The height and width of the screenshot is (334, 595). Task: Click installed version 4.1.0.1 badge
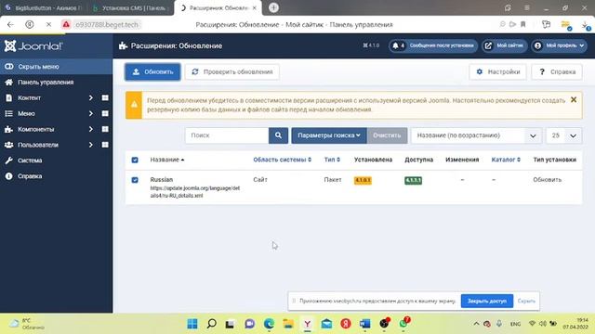coord(363,180)
